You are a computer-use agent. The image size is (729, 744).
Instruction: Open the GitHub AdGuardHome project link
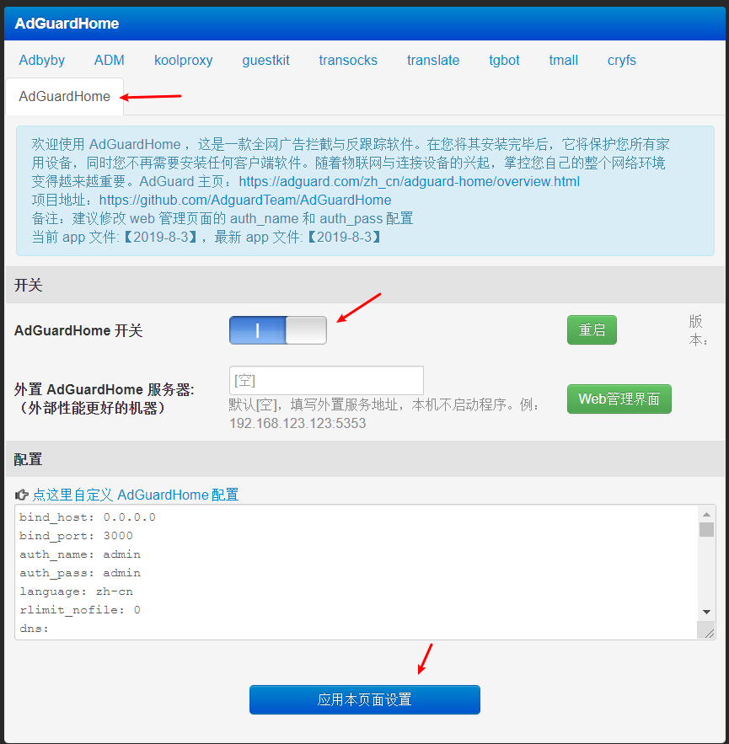245,200
